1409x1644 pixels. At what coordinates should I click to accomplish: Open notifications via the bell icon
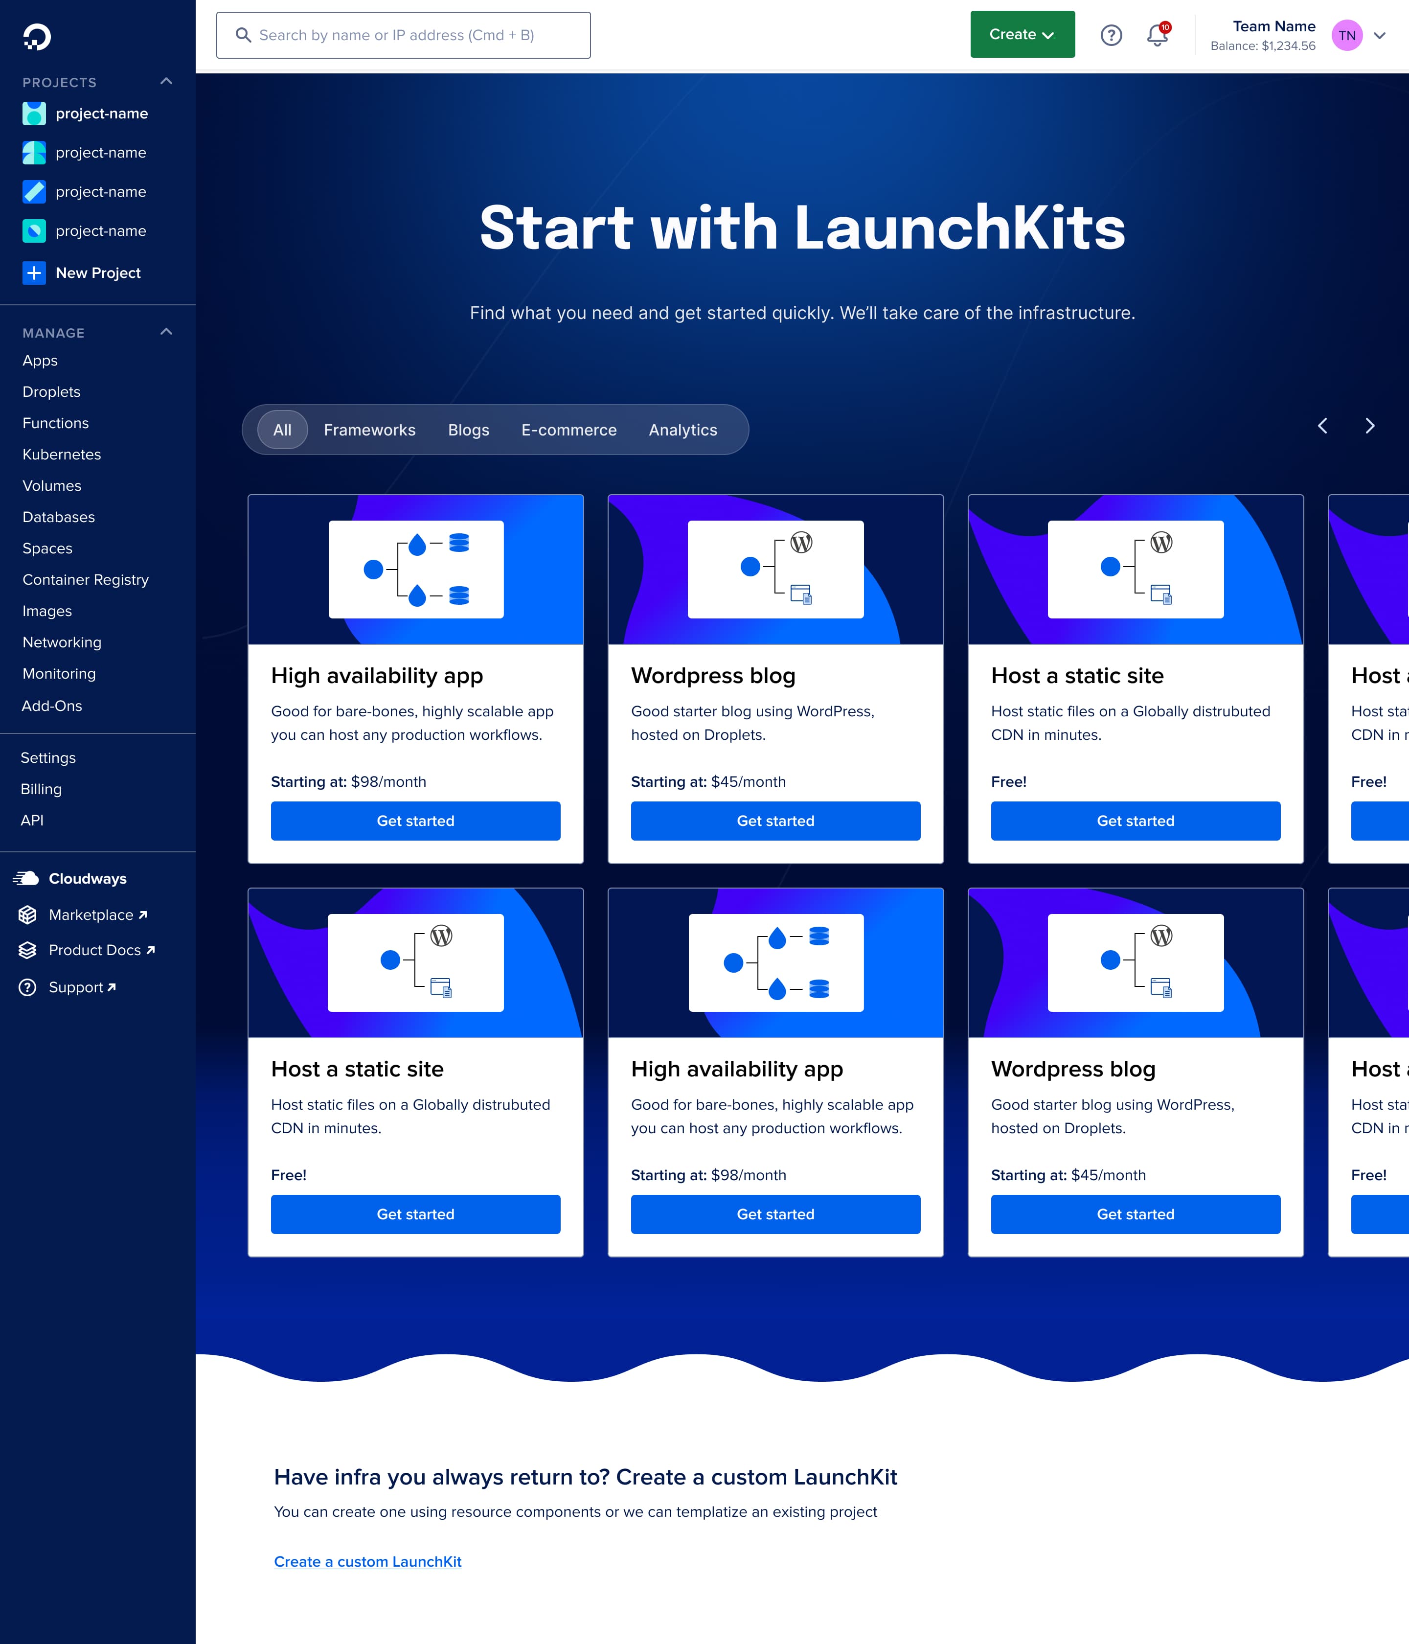point(1158,35)
